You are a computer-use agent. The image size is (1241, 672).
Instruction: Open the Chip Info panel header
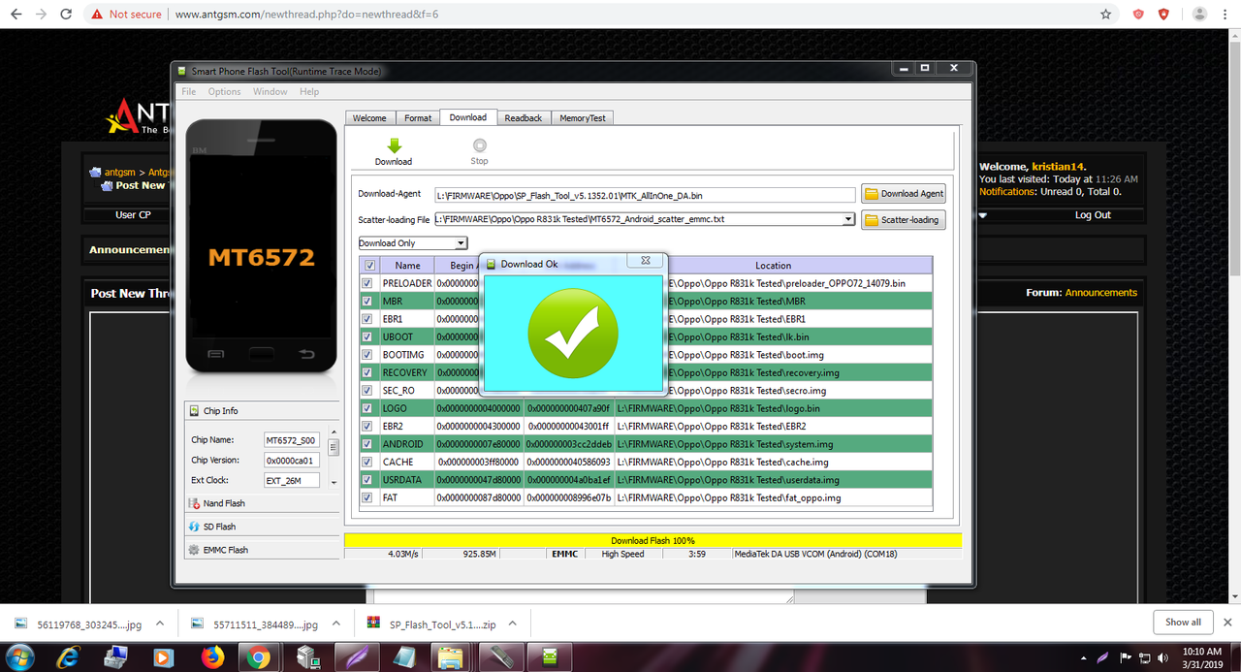[x=260, y=411]
